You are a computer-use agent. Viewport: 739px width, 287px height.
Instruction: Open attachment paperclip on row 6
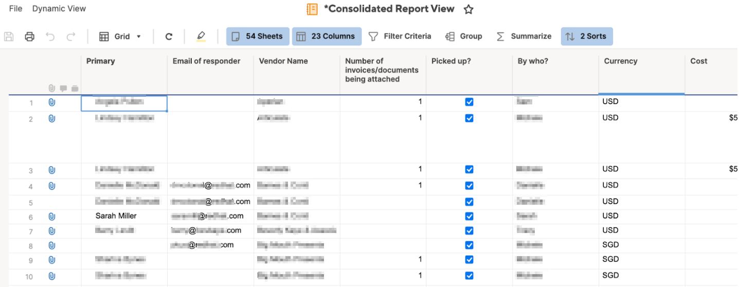click(51, 217)
